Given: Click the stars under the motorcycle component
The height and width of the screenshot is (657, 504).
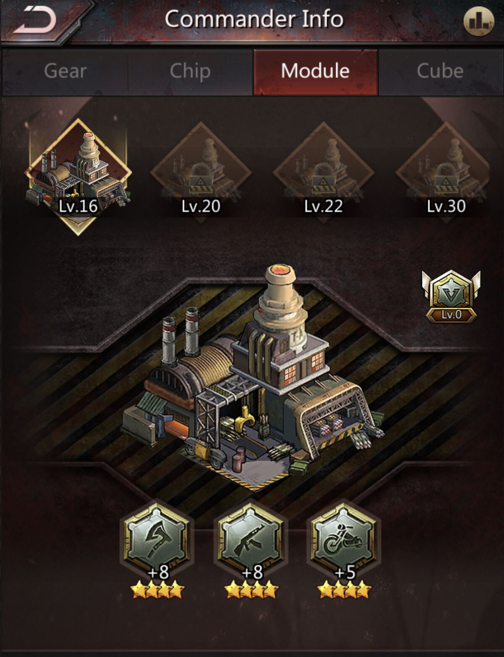Looking at the screenshot, I should click(345, 590).
